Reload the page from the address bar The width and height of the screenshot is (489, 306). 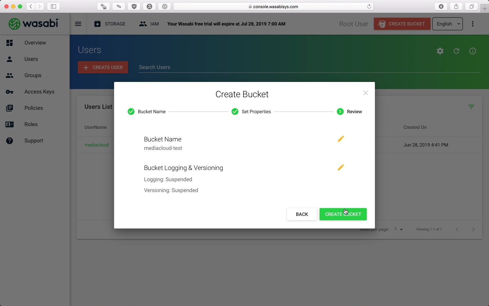(369, 6)
